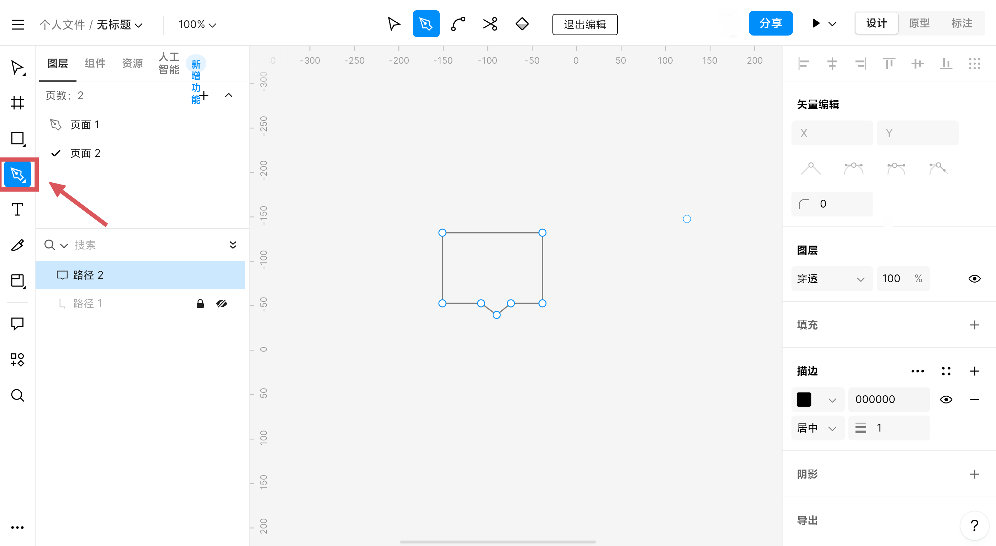The width and height of the screenshot is (996, 546).
Task: Open the 居中 stroke position dropdown
Action: click(817, 428)
